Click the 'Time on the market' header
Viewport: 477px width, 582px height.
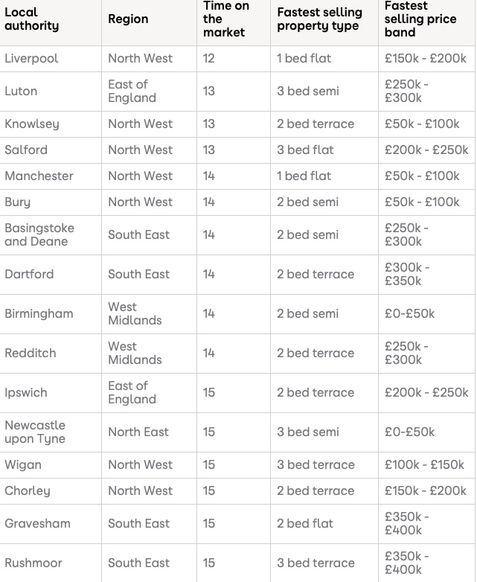(x=223, y=19)
